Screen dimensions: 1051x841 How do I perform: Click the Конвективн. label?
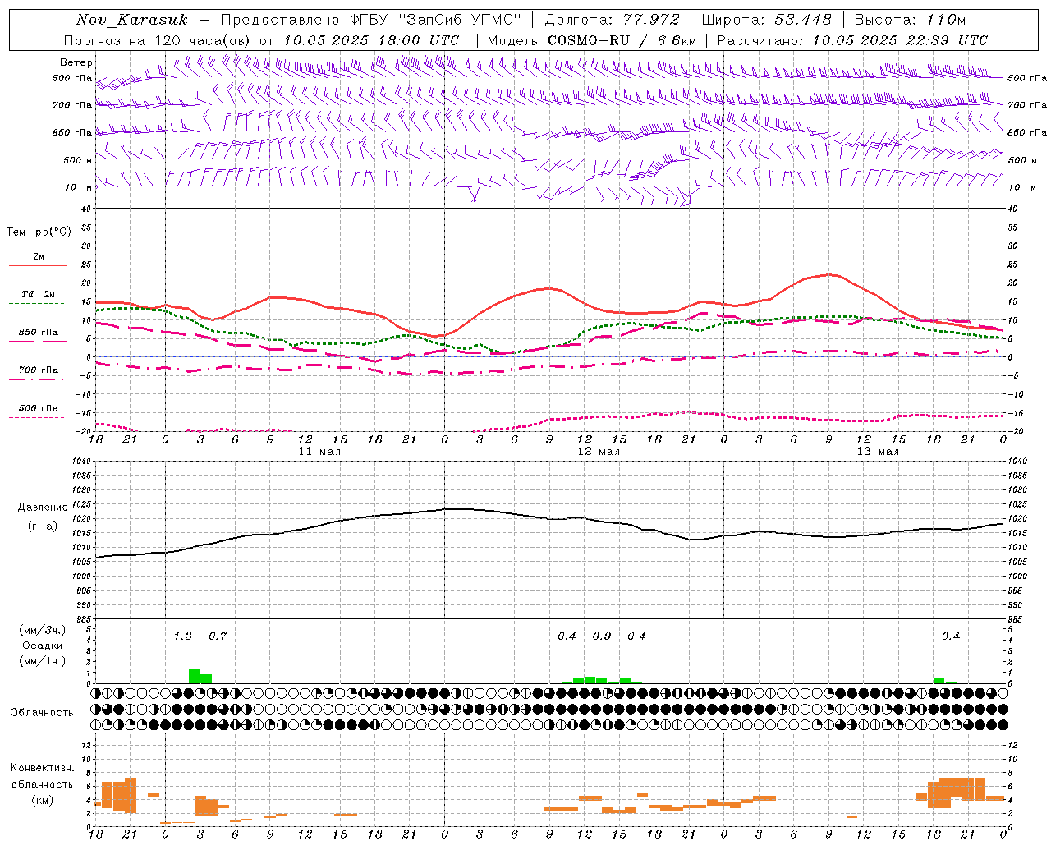[x=42, y=768]
